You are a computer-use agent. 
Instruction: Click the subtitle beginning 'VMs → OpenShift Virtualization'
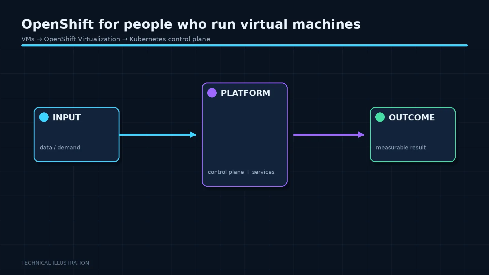pos(116,39)
